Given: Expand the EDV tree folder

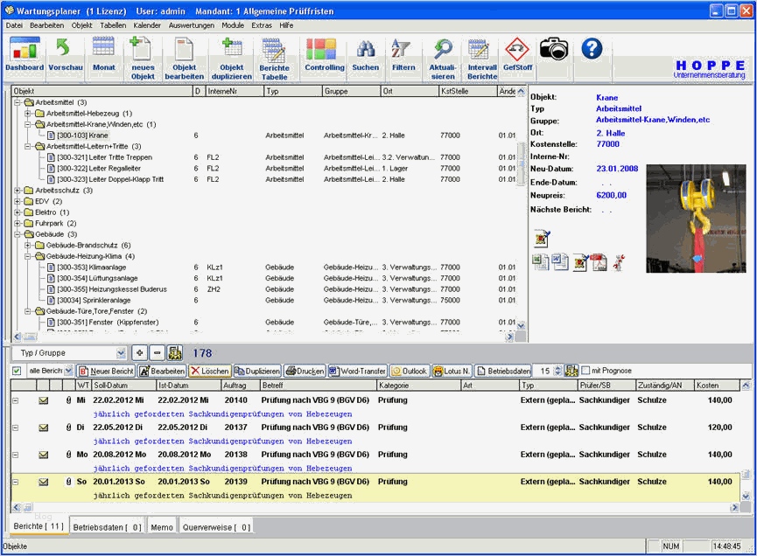Looking at the screenshot, I should pos(18,201).
